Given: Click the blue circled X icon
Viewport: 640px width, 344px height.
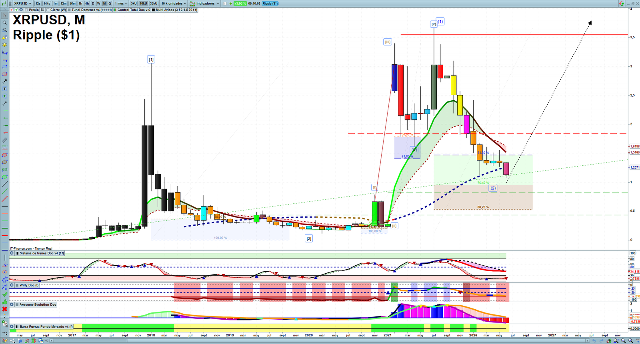Looking at the screenshot, I should point(21,10).
